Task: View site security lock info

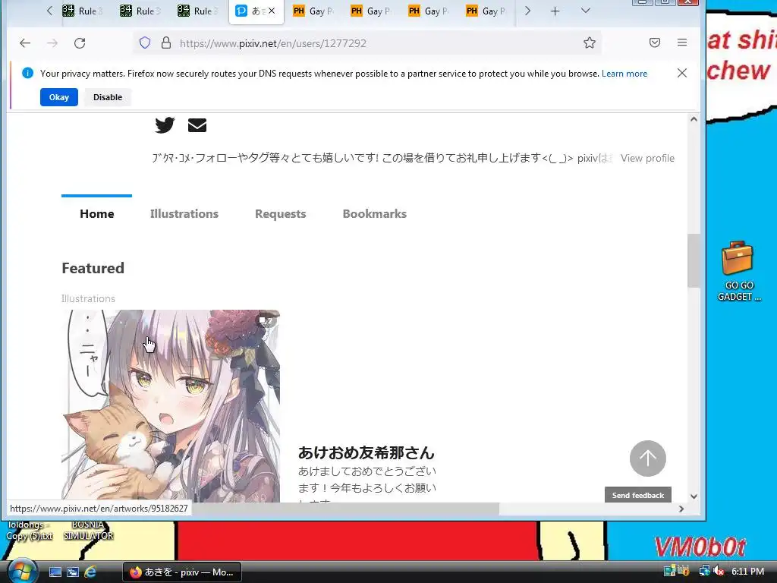Action: tap(166, 43)
